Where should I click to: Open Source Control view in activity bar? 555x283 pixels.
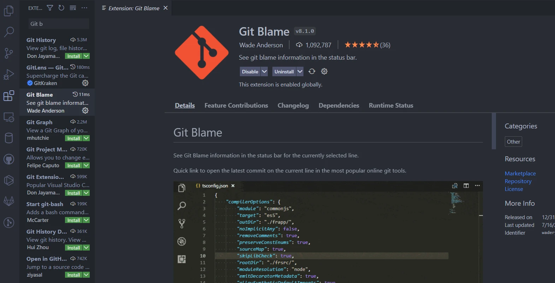(9, 53)
